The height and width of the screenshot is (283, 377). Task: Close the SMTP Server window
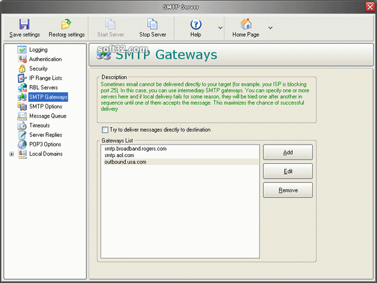click(x=370, y=7)
